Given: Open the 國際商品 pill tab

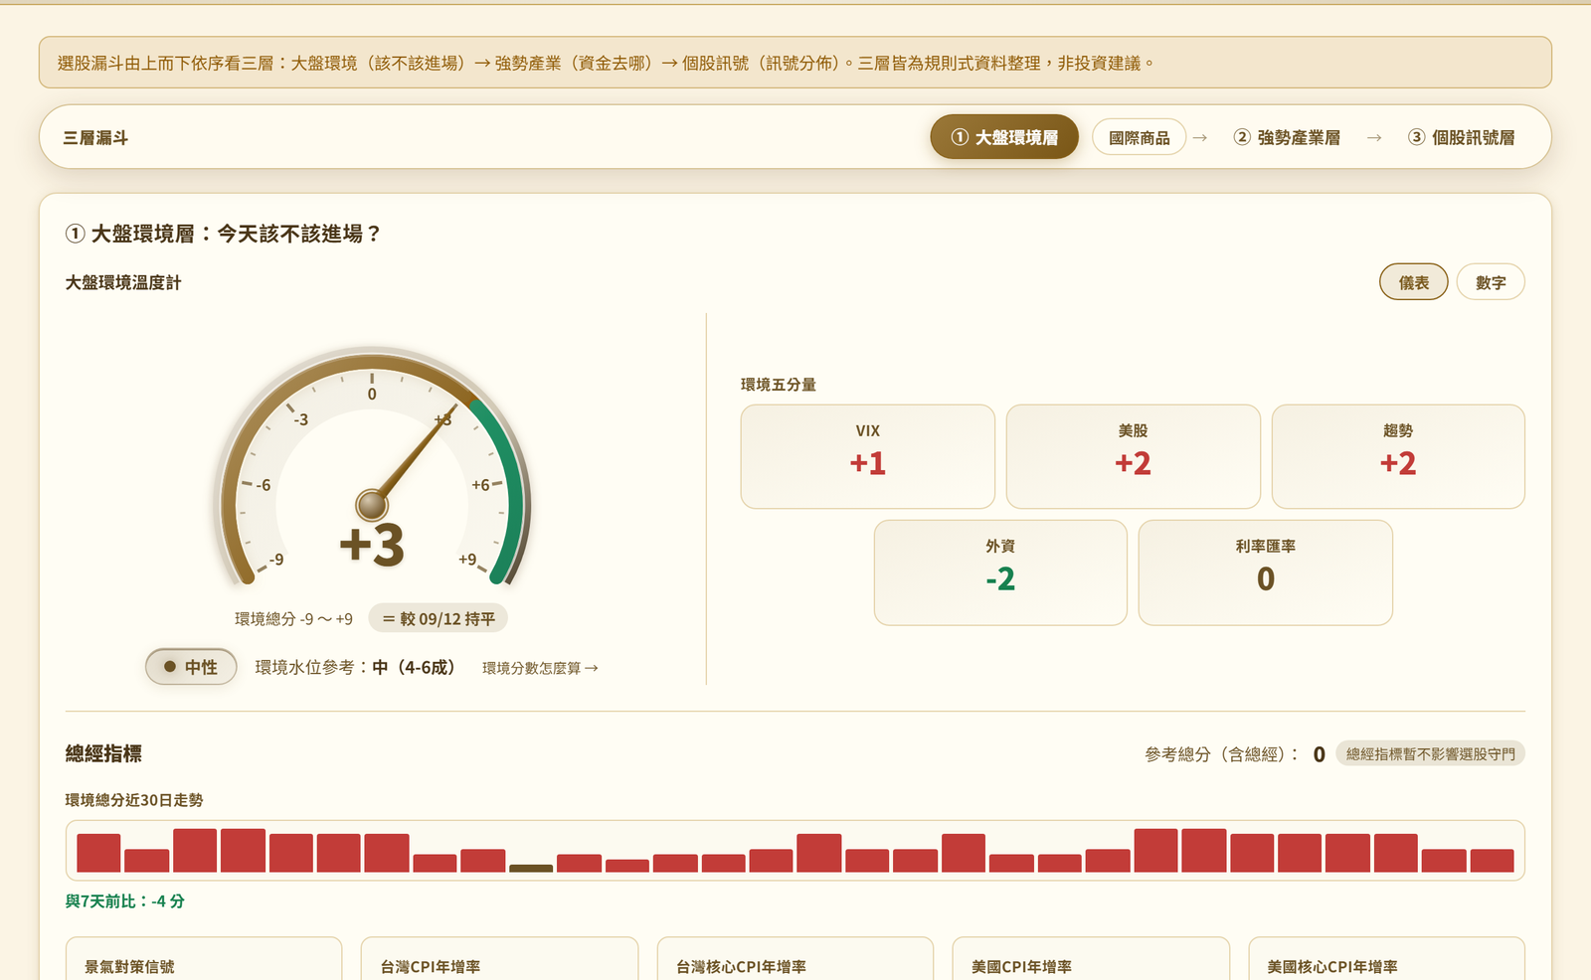Looking at the screenshot, I should click(x=1140, y=137).
